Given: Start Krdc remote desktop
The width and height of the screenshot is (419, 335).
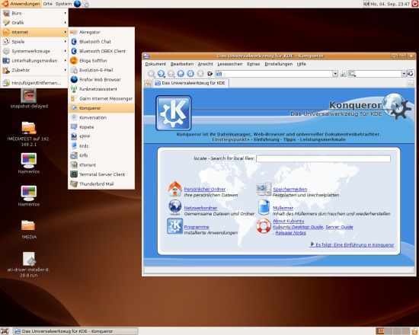Looking at the screenshot, I should tap(101, 146).
